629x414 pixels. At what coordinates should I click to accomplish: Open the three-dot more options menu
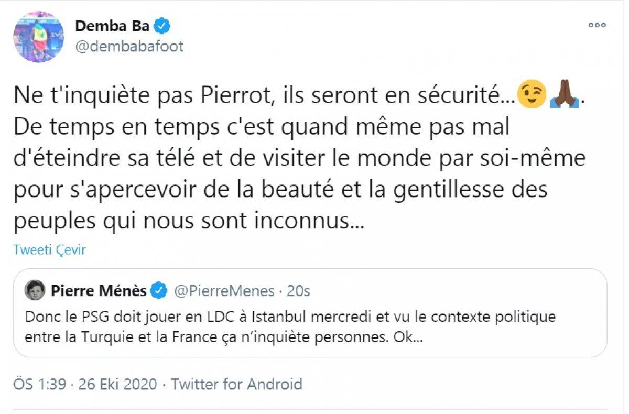[597, 25]
